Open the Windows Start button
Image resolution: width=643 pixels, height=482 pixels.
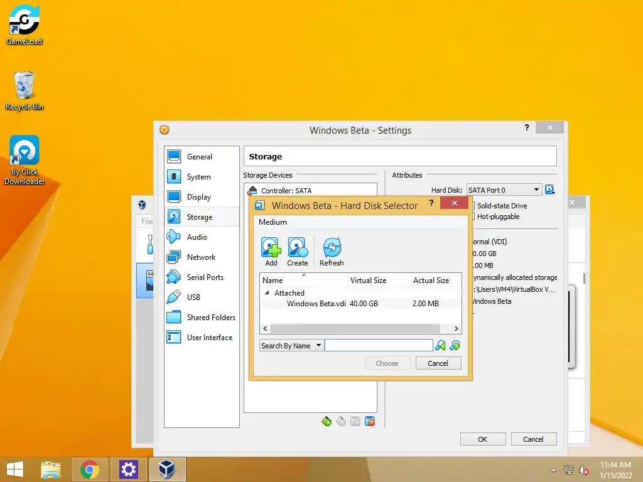tap(15, 469)
